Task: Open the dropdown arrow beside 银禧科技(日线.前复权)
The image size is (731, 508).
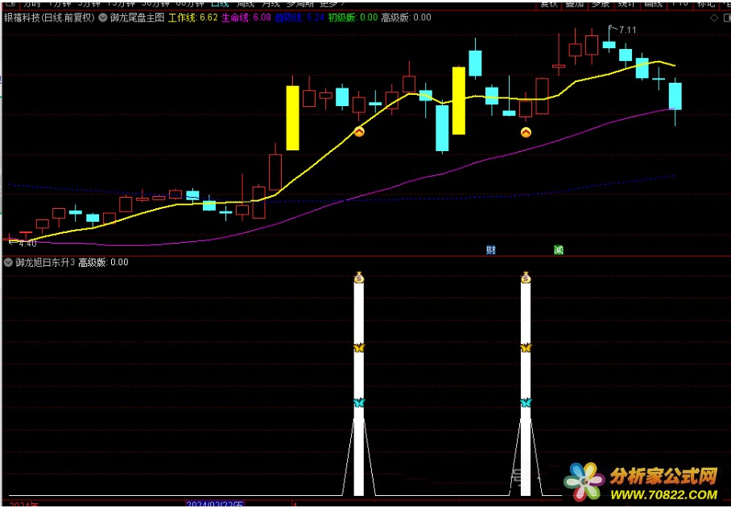Action: click(103, 18)
